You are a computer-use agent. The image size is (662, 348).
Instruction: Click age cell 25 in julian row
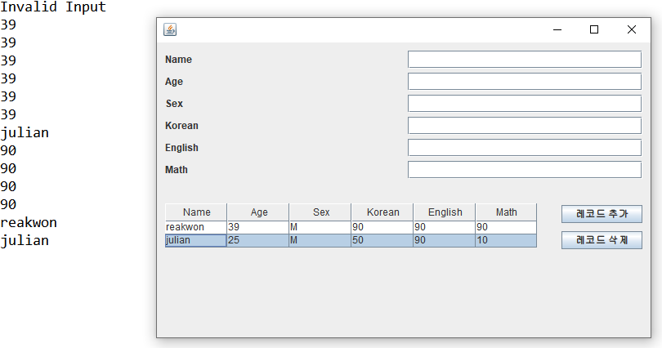258,240
